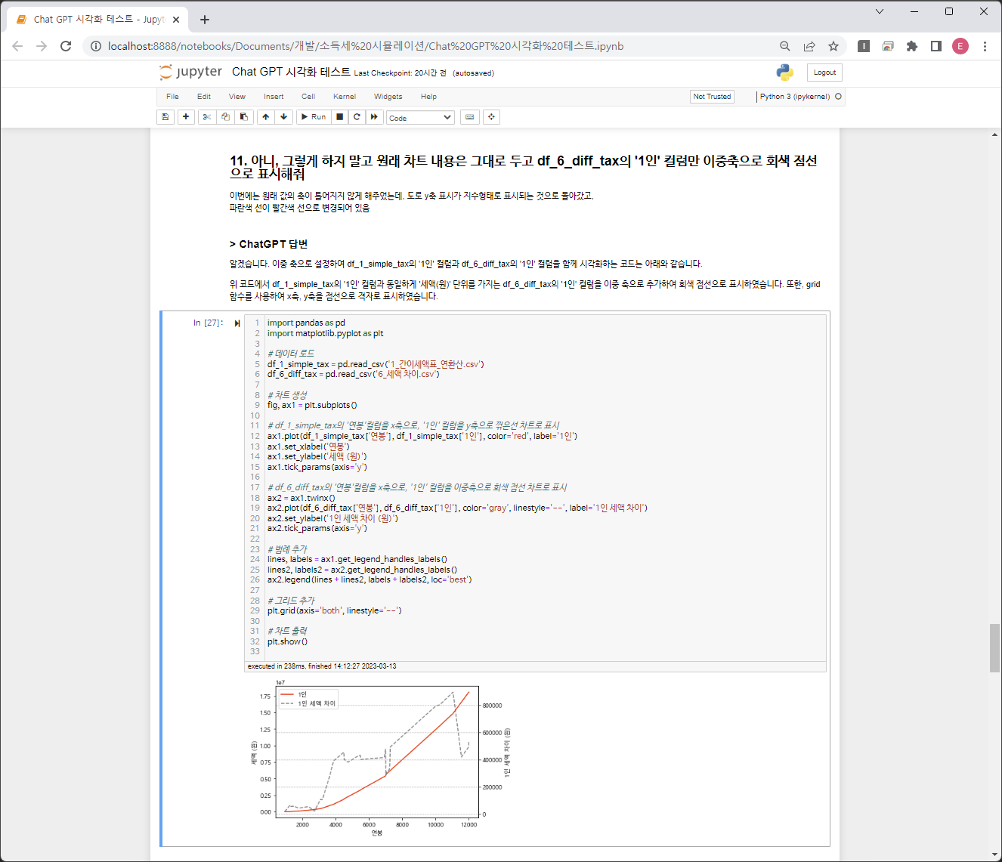The width and height of the screenshot is (1002, 862).
Task: Run the selected cell
Action: (x=313, y=117)
